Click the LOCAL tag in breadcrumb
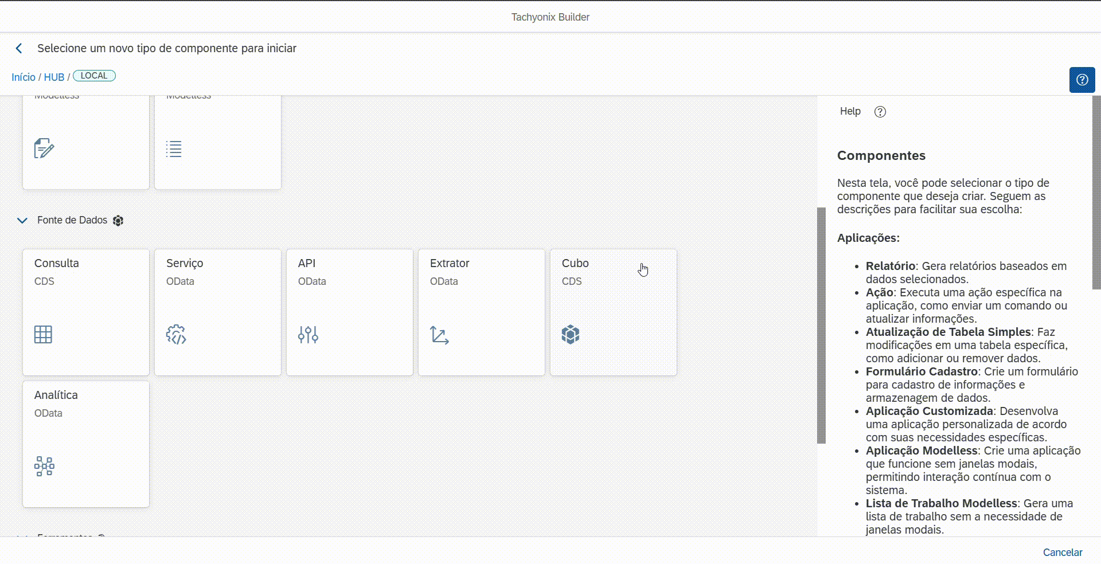 point(94,76)
